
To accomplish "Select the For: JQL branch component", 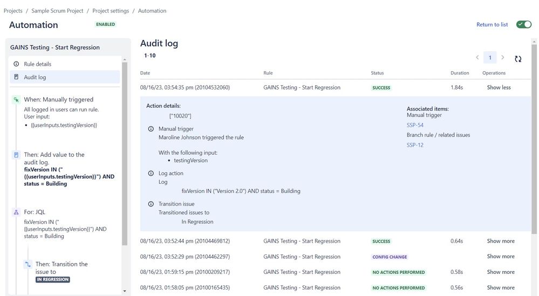I will (35, 212).
